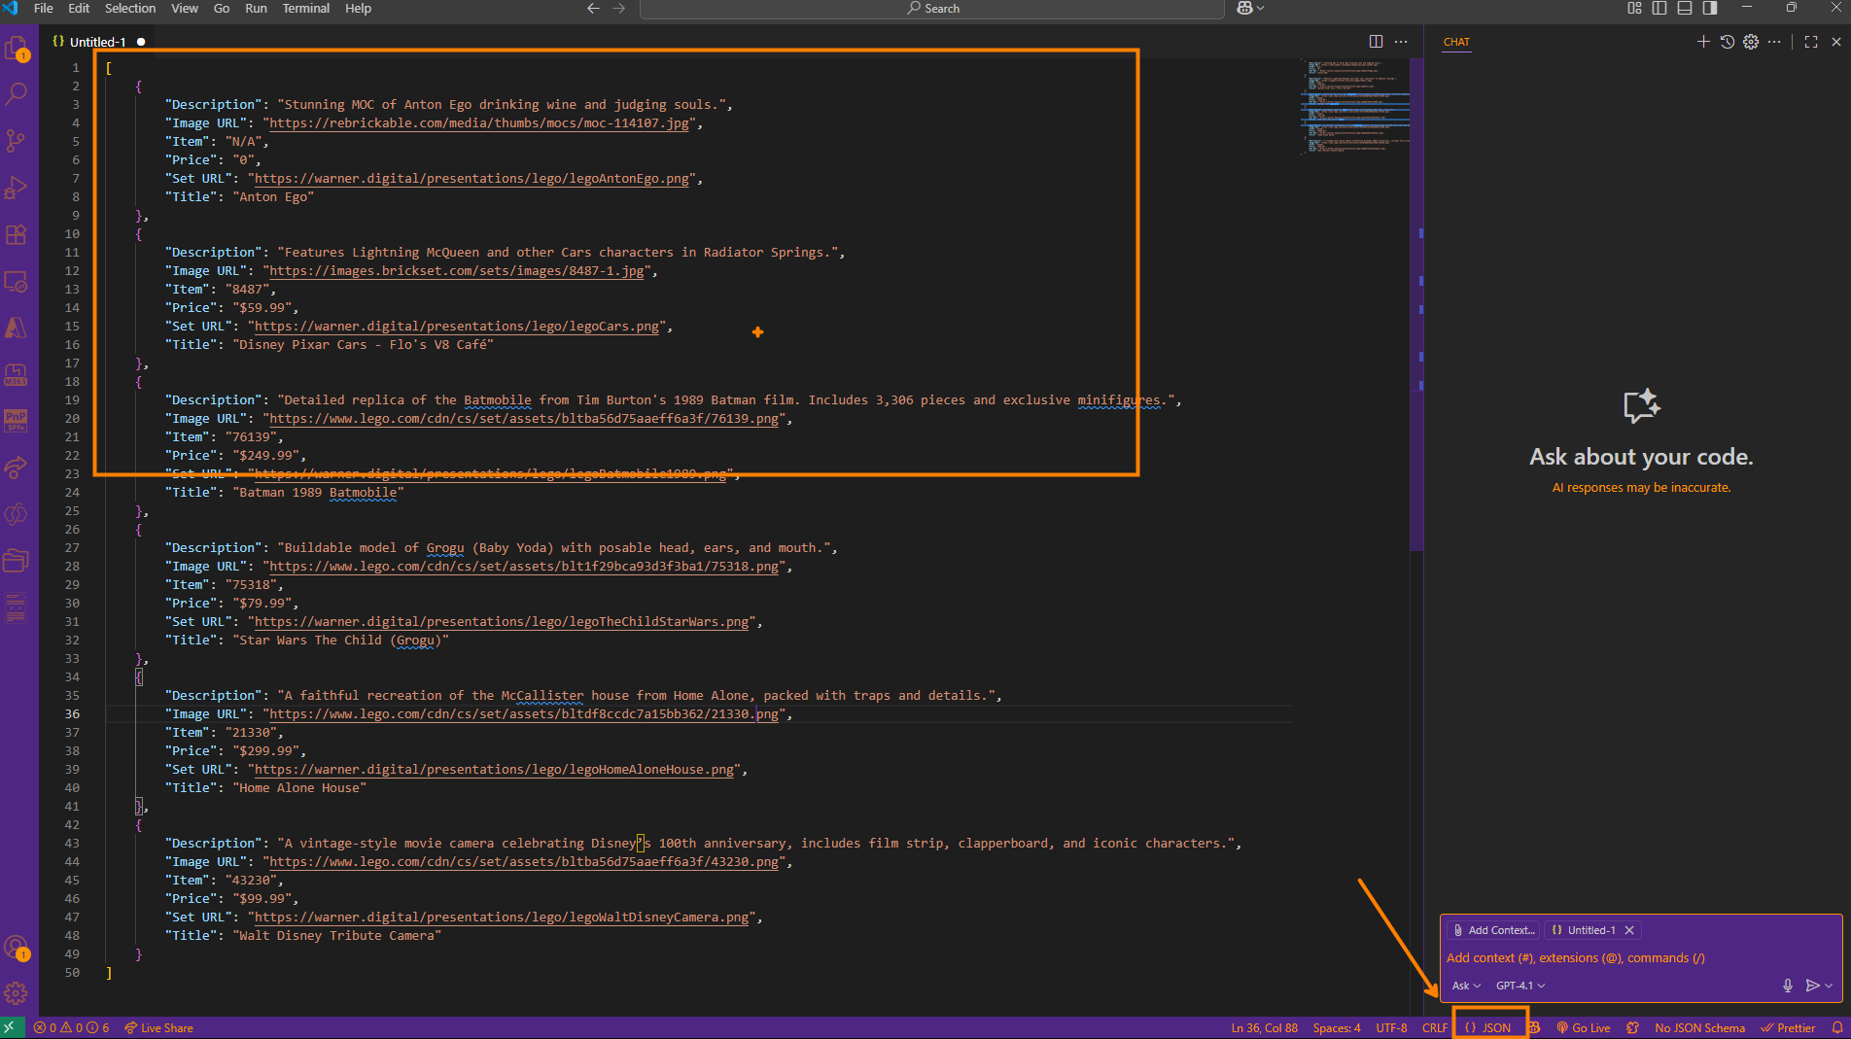Screen dimensions: 1851x1039
Task: Open the Run menu
Action: point(256,8)
